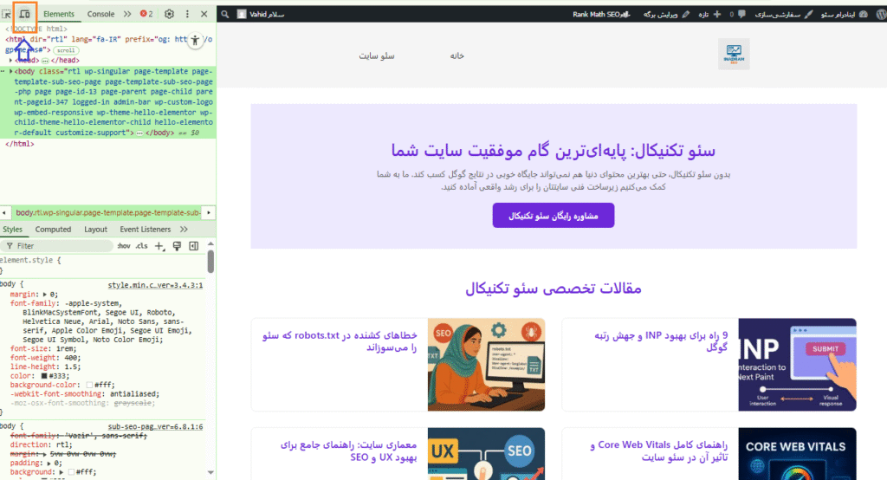887x480 pixels.
Task: Expand the padding: 0 shorthand triangle
Action: 49,463
